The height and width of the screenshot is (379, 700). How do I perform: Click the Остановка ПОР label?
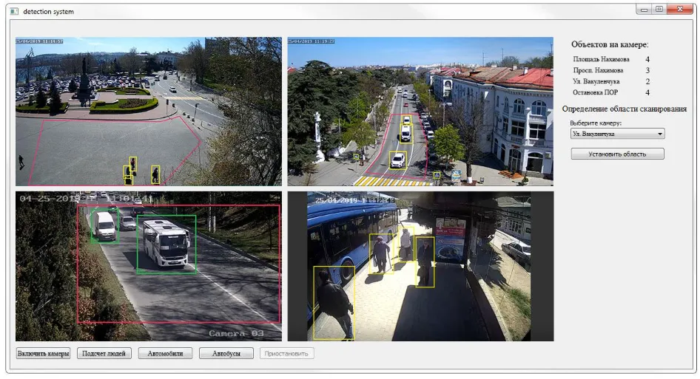tap(595, 92)
